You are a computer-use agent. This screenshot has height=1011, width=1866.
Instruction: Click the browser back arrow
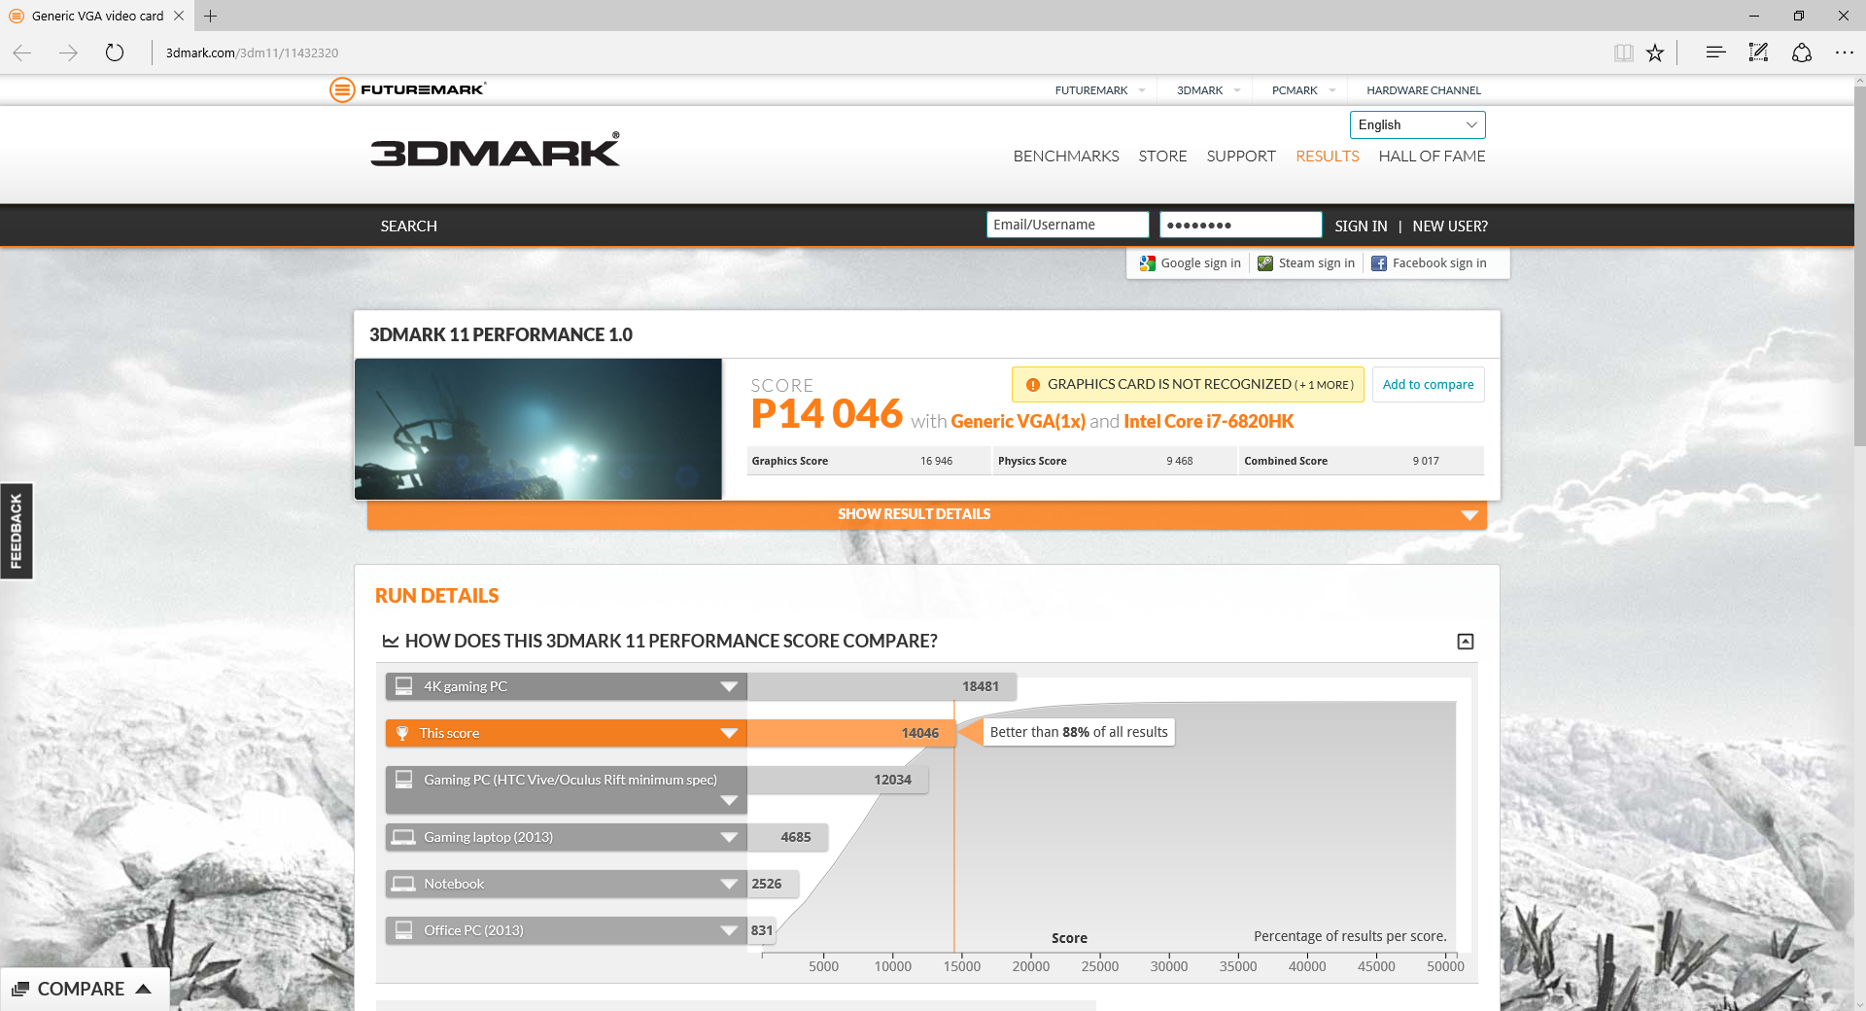click(22, 52)
